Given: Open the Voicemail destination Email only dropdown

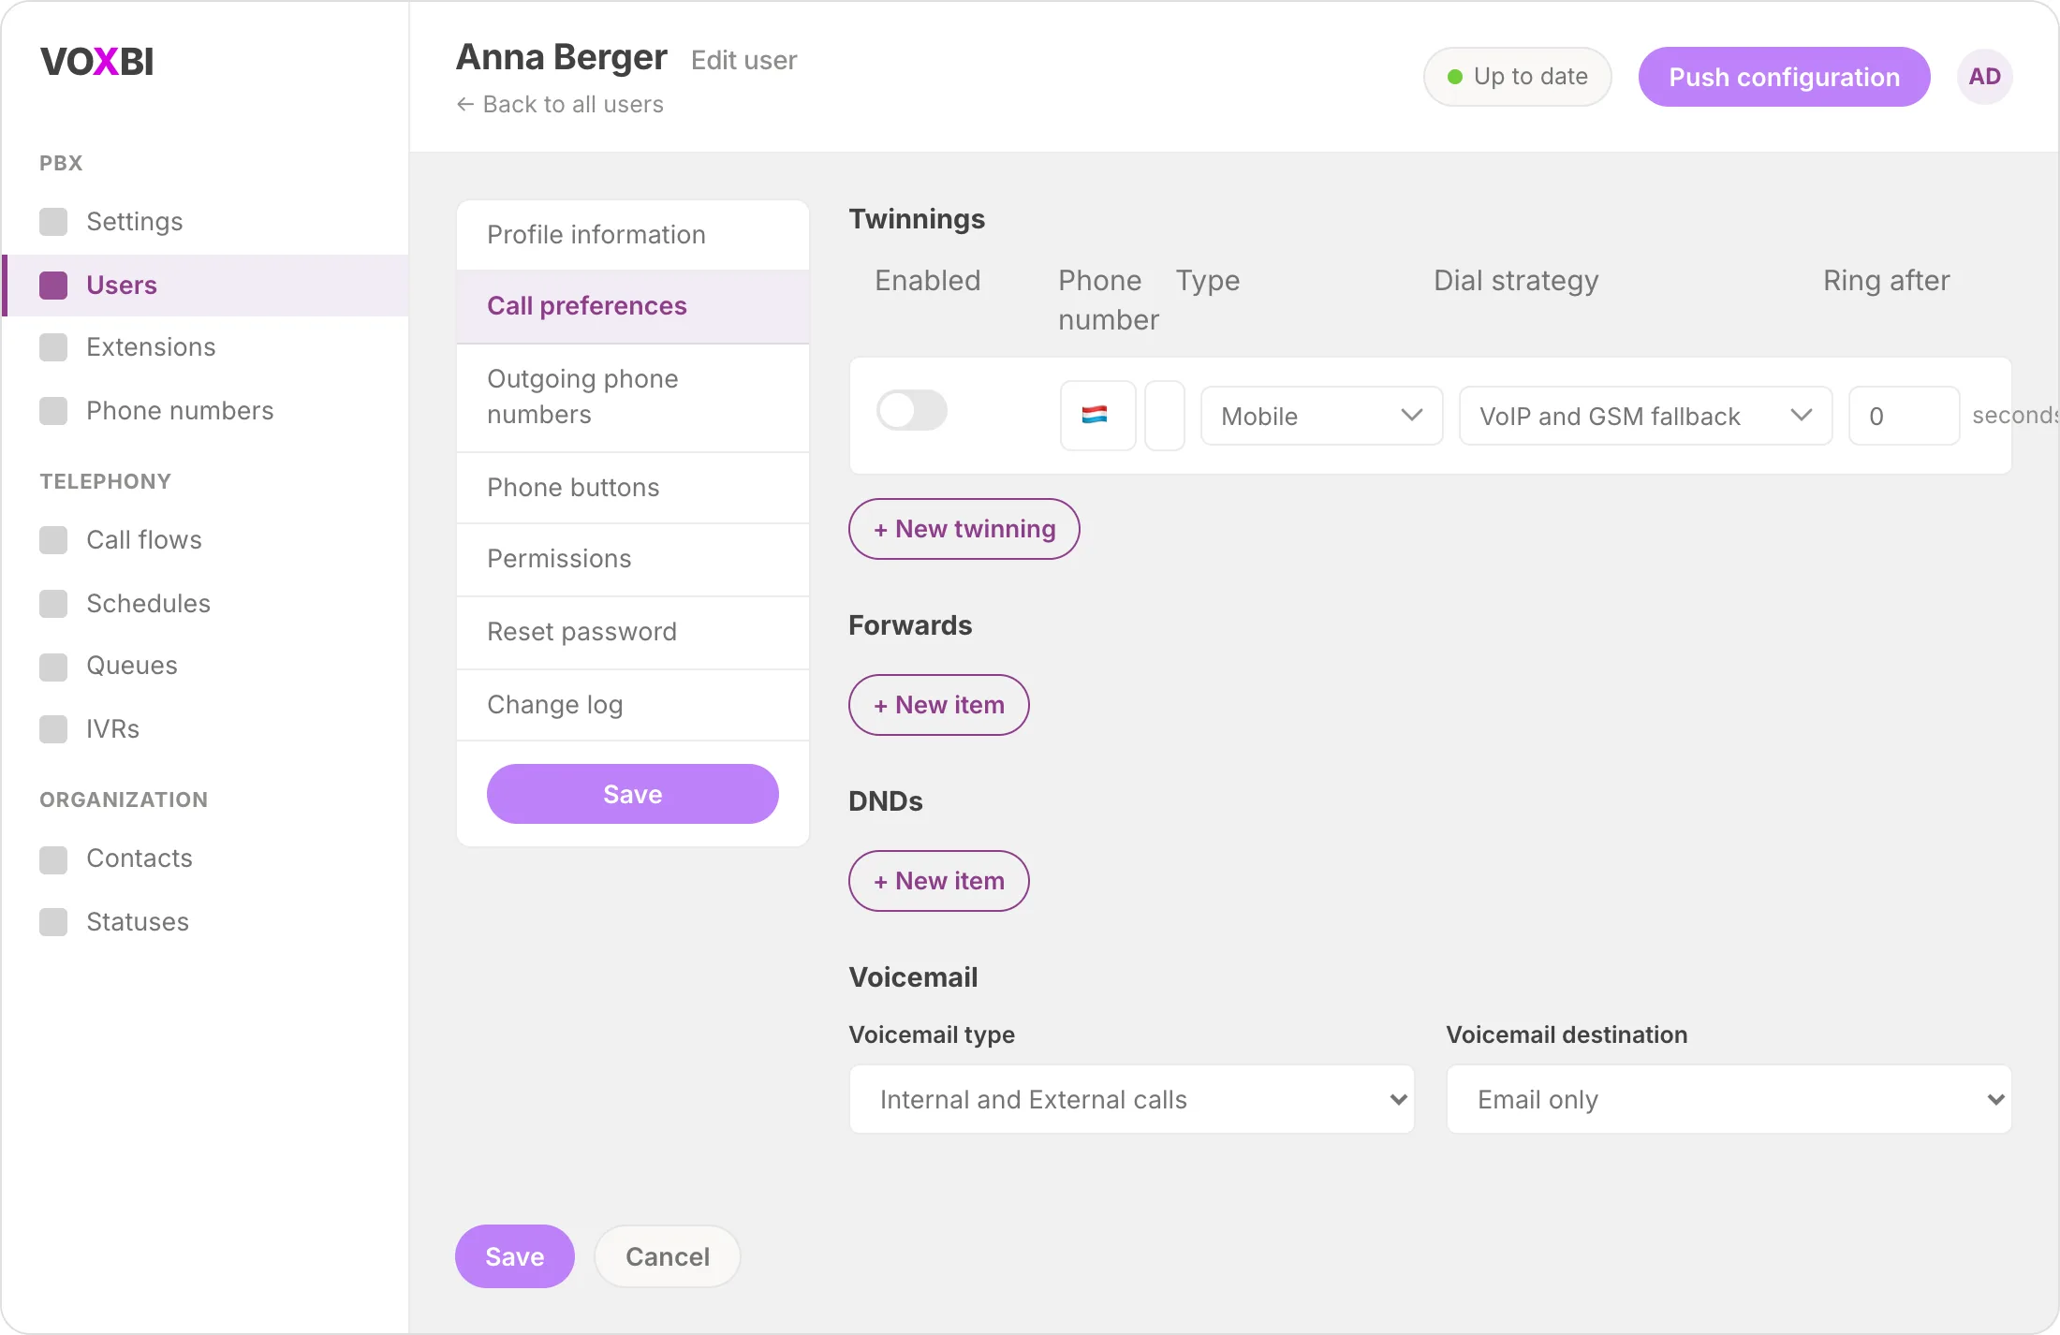Looking at the screenshot, I should [1729, 1099].
